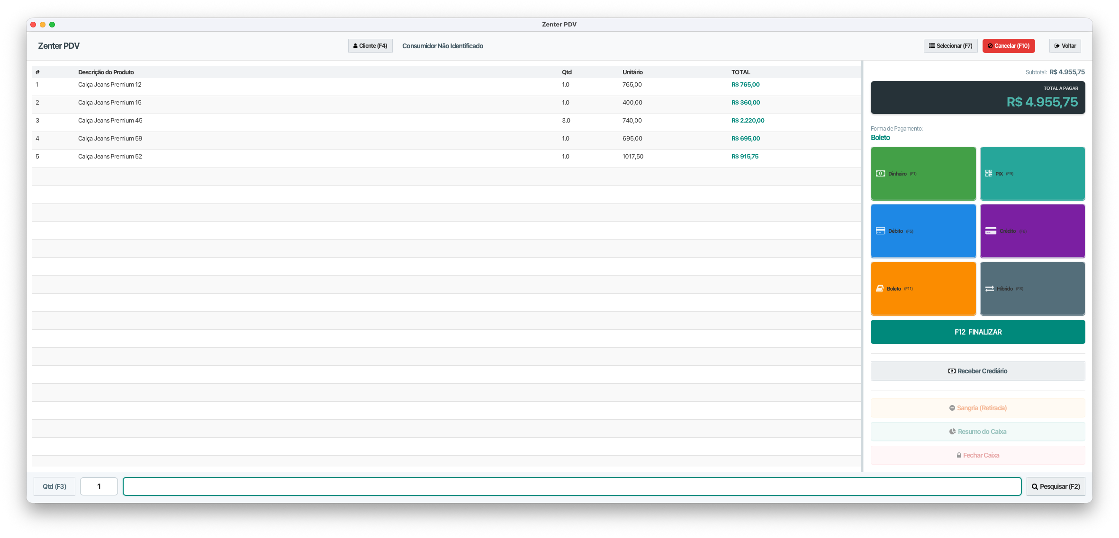Click Sangria (Retirada) button
1119x538 pixels.
(977, 408)
